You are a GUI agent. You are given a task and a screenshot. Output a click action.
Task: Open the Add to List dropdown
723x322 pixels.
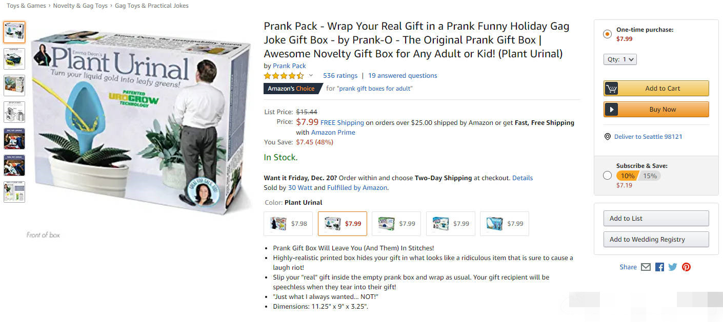click(x=656, y=218)
